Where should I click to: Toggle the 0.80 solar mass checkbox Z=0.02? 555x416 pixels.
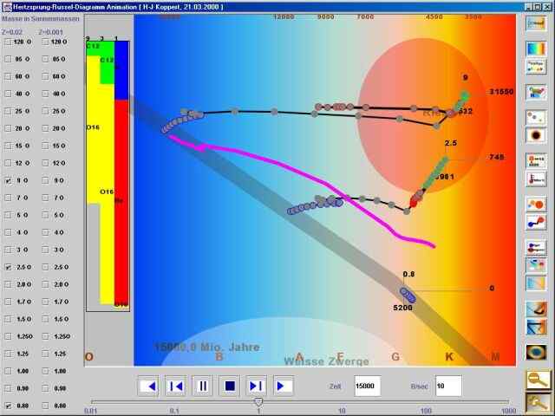point(9,405)
